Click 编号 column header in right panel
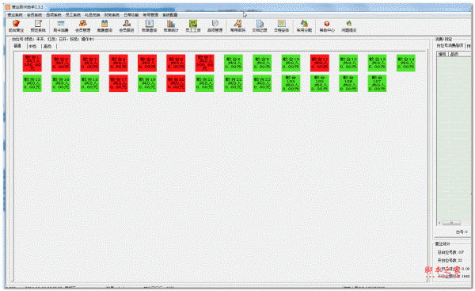 pyautogui.click(x=443, y=54)
